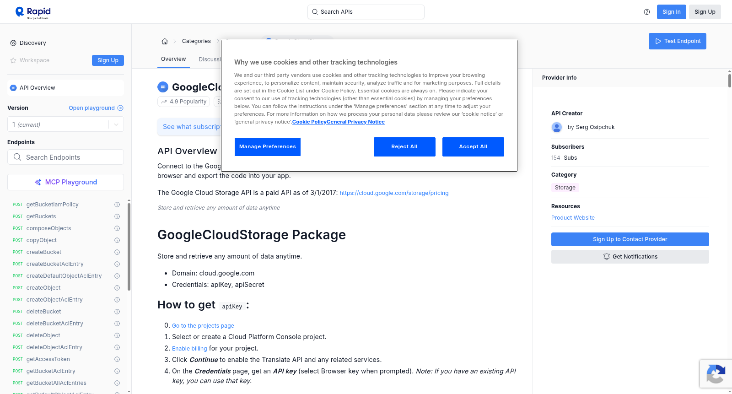Click the info icon beside getBucketIamPolicy
Screen dimensions: 732x394
coord(117,205)
